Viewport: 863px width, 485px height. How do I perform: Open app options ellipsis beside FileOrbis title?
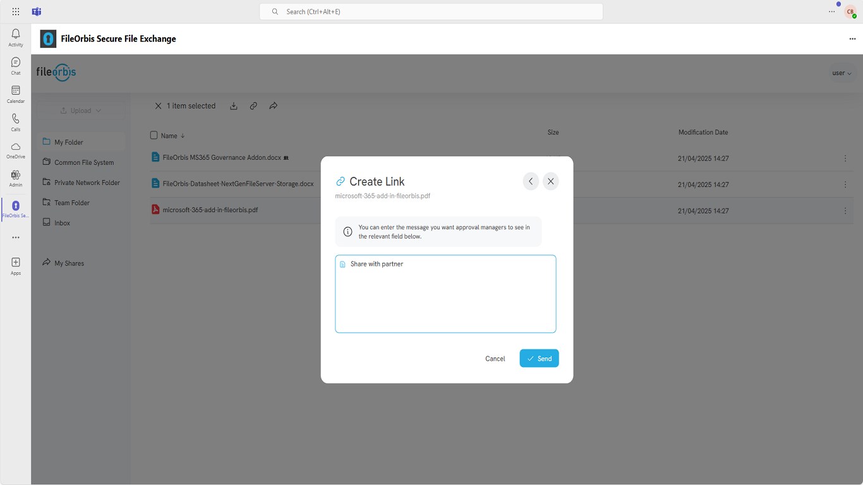852,39
